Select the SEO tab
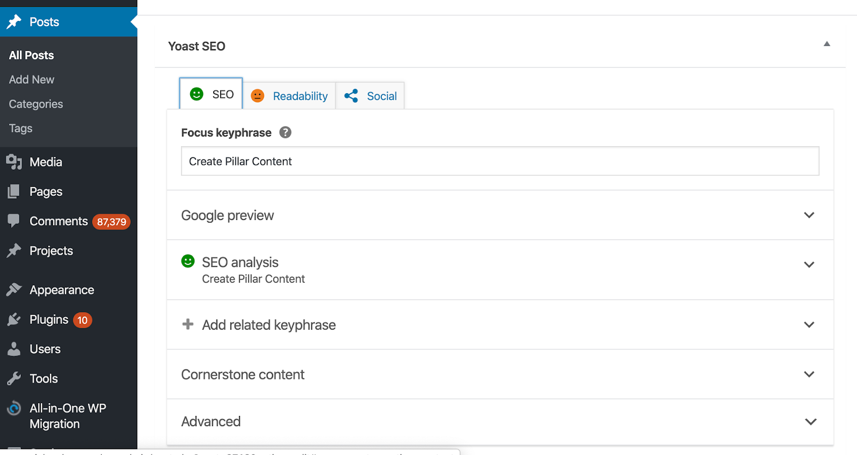Screen dimensions: 857x455 coord(211,94)
